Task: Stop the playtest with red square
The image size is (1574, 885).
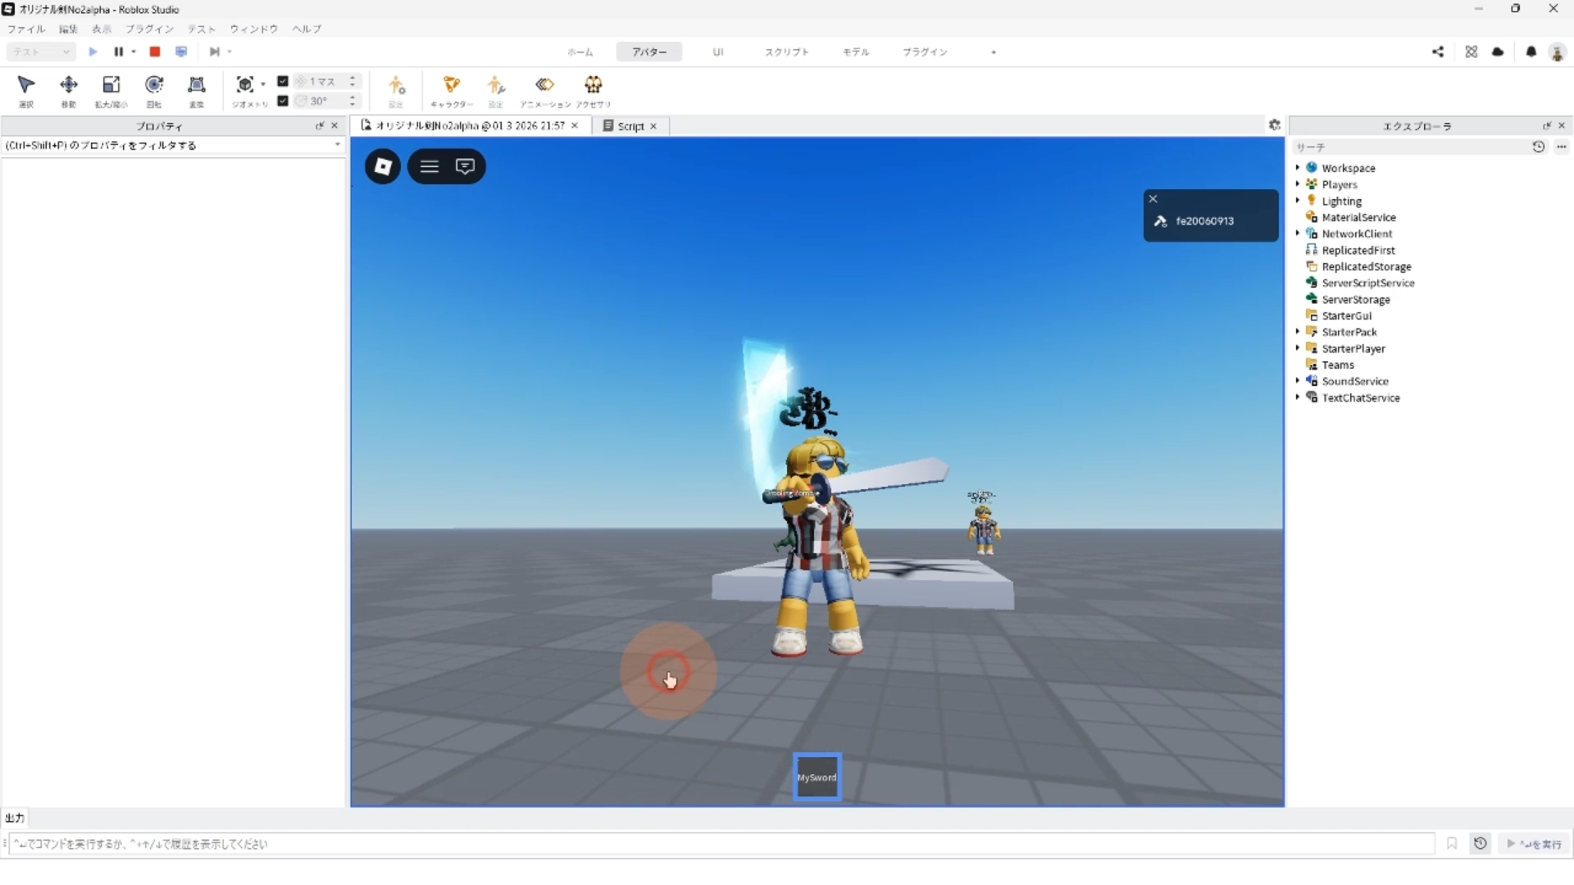Action: (154, 52)
